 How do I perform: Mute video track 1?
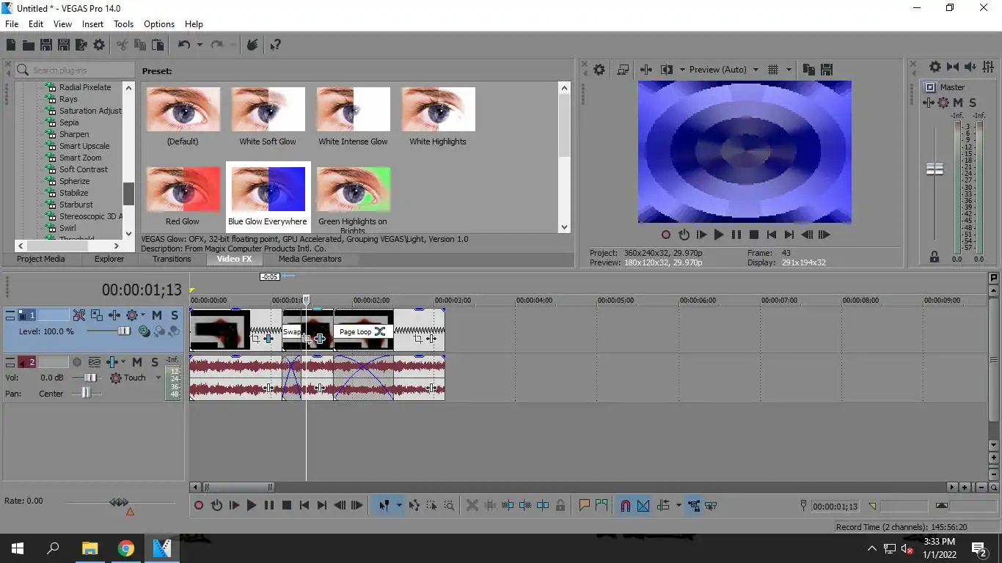point(157,315)
